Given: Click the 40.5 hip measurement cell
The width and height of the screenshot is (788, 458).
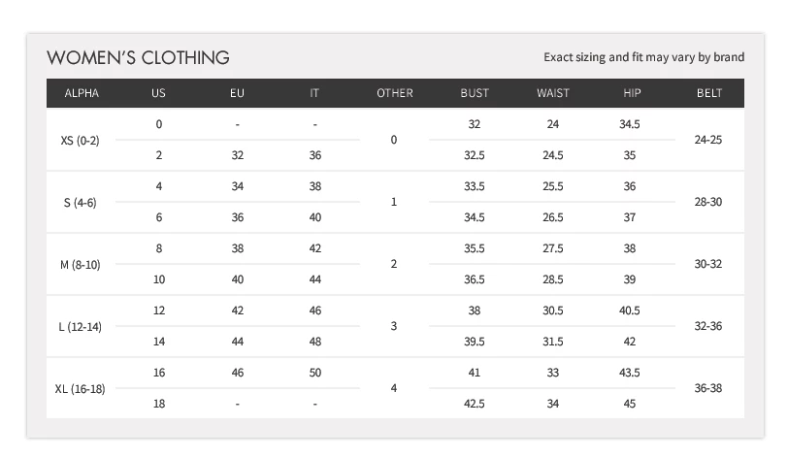Looking at the screenshot, I should [630, 311].
